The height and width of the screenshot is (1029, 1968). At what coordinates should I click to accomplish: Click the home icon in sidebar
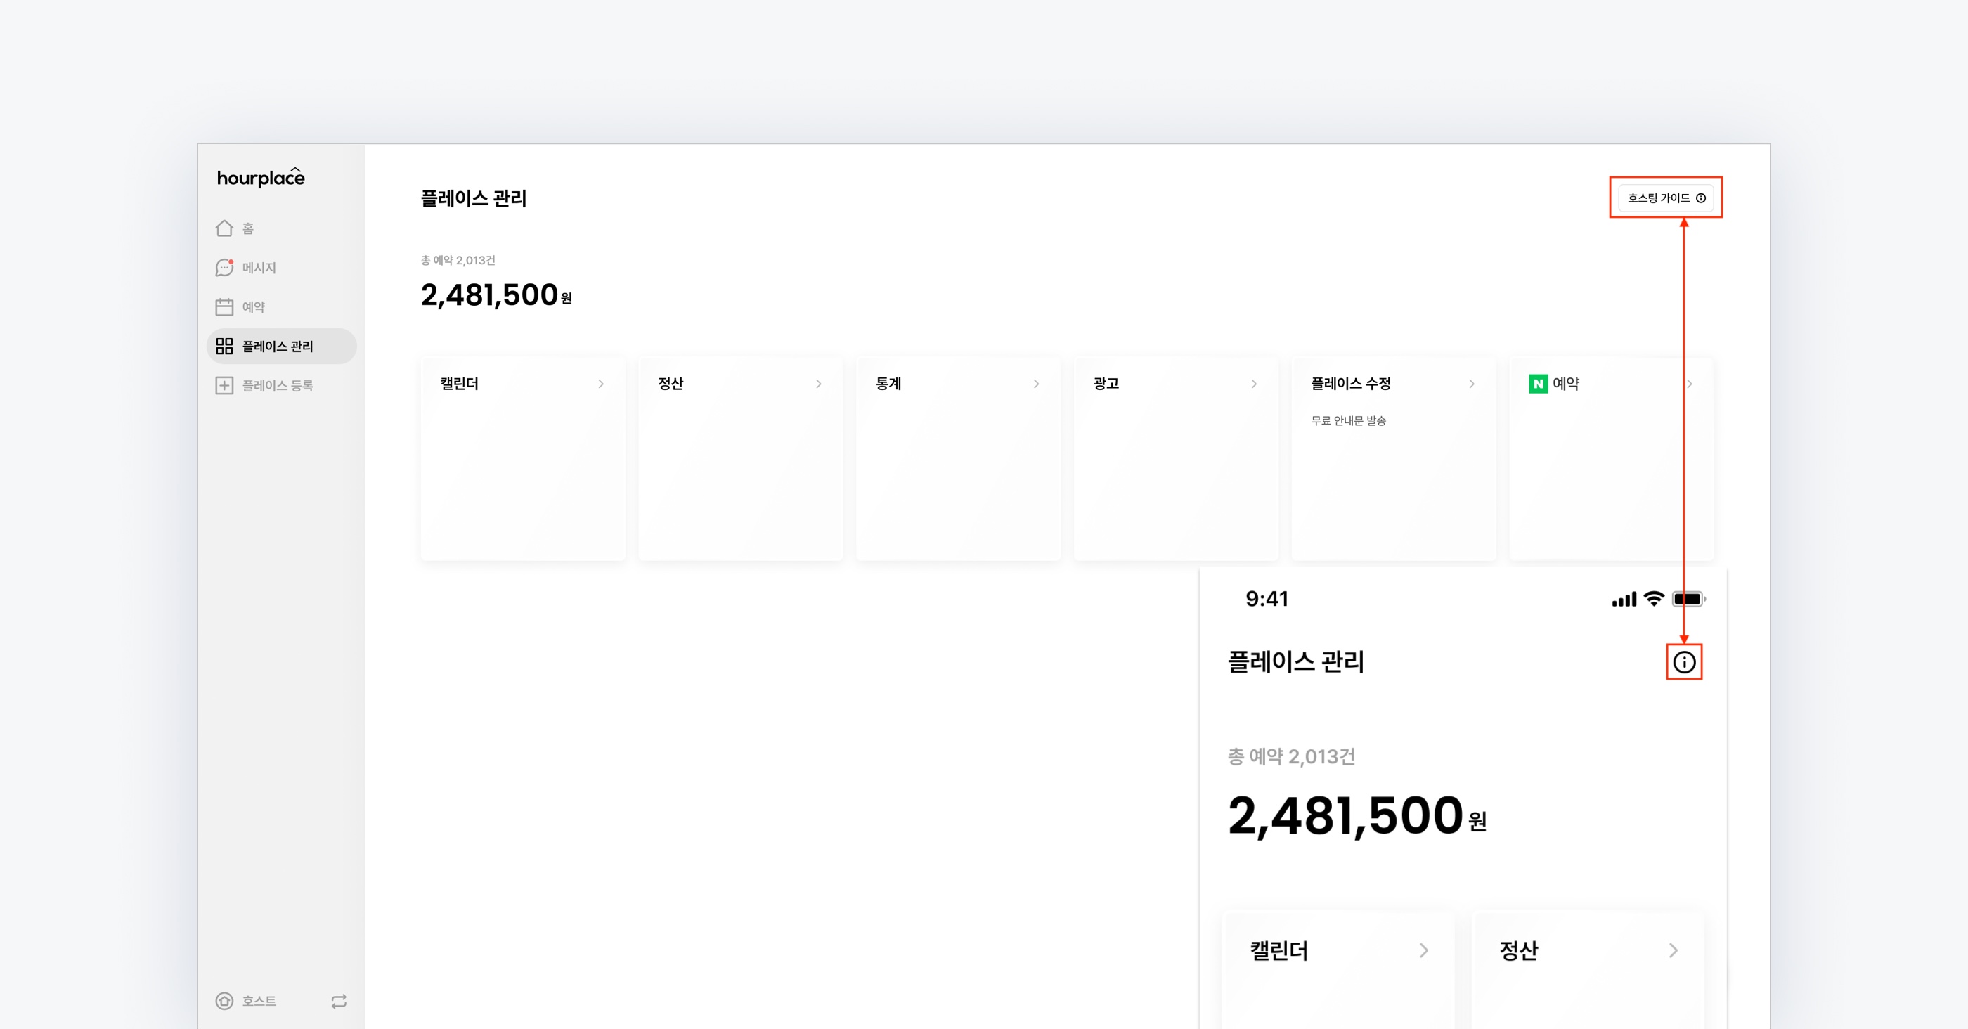[224, 228]
